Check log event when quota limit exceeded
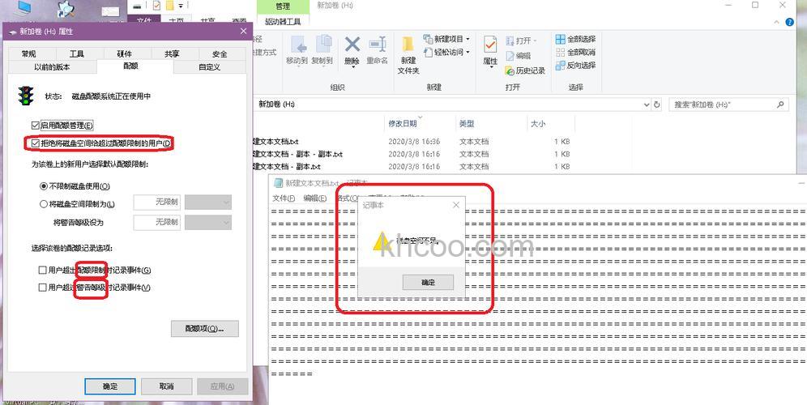807x405 pixels. 42,271
